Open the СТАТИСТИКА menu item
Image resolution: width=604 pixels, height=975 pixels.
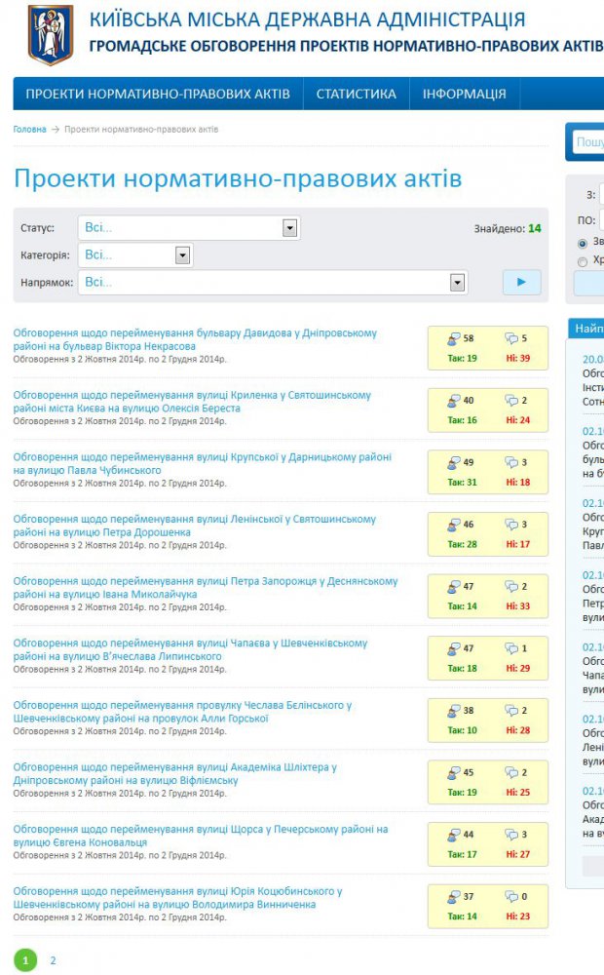tap(356, 95)
